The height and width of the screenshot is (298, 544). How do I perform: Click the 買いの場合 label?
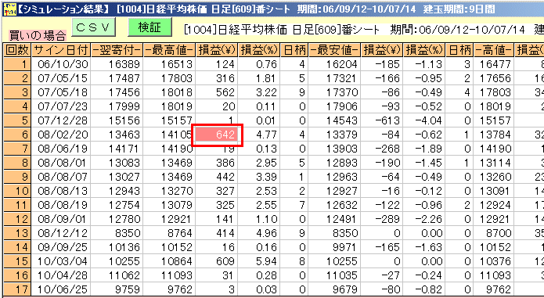click(x=38, y=34)
